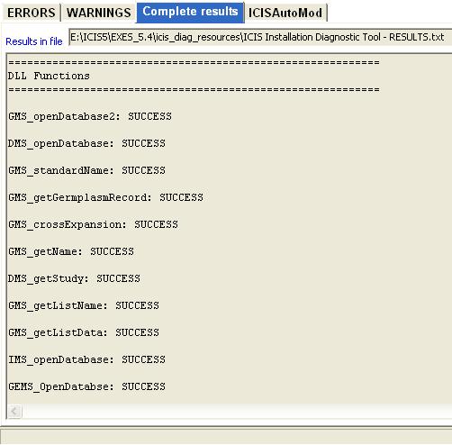Screen dimensions: 452x445
Task: Switch to the ERRORS tab
Action: (32, 13)
